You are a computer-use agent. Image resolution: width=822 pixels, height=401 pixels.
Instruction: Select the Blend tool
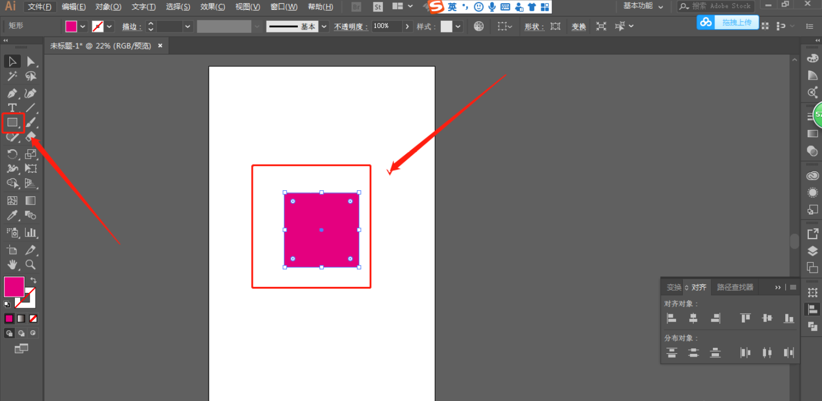[31, 216]
